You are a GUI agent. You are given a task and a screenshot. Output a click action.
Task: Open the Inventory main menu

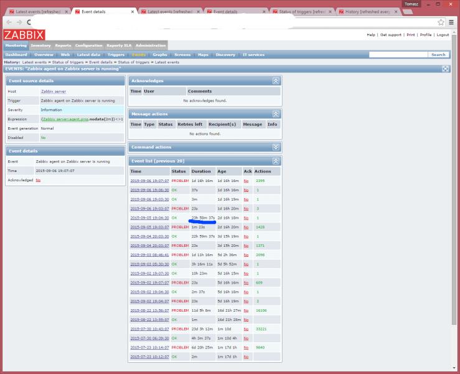pos(40,46)
